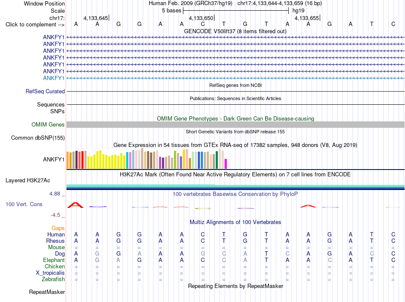Click the large red 'A' conservation logo
Screen dimensions: 405x302
(75, 205)
